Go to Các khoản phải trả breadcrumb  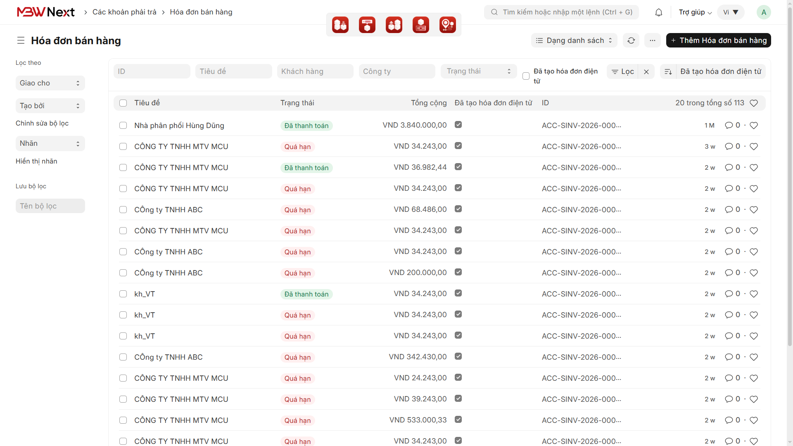coord(124,12)
